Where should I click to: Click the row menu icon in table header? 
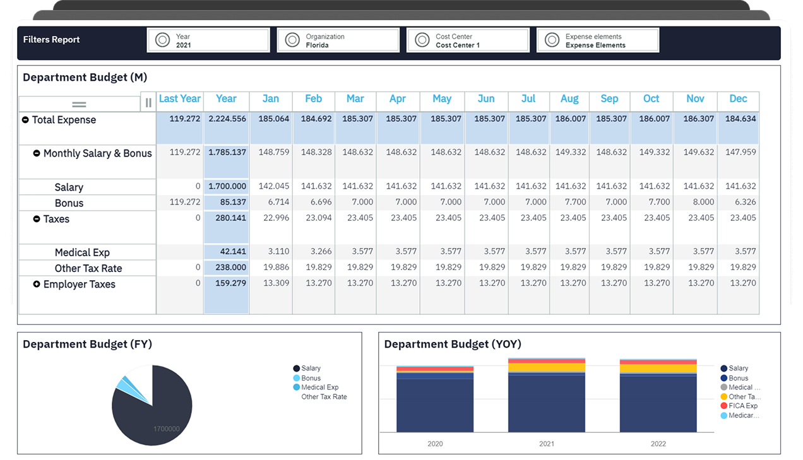click(79, 104)
